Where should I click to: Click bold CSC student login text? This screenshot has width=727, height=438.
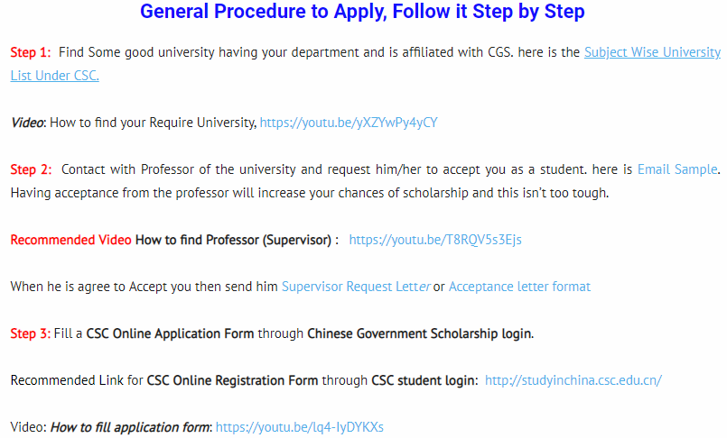coord(424,380)
